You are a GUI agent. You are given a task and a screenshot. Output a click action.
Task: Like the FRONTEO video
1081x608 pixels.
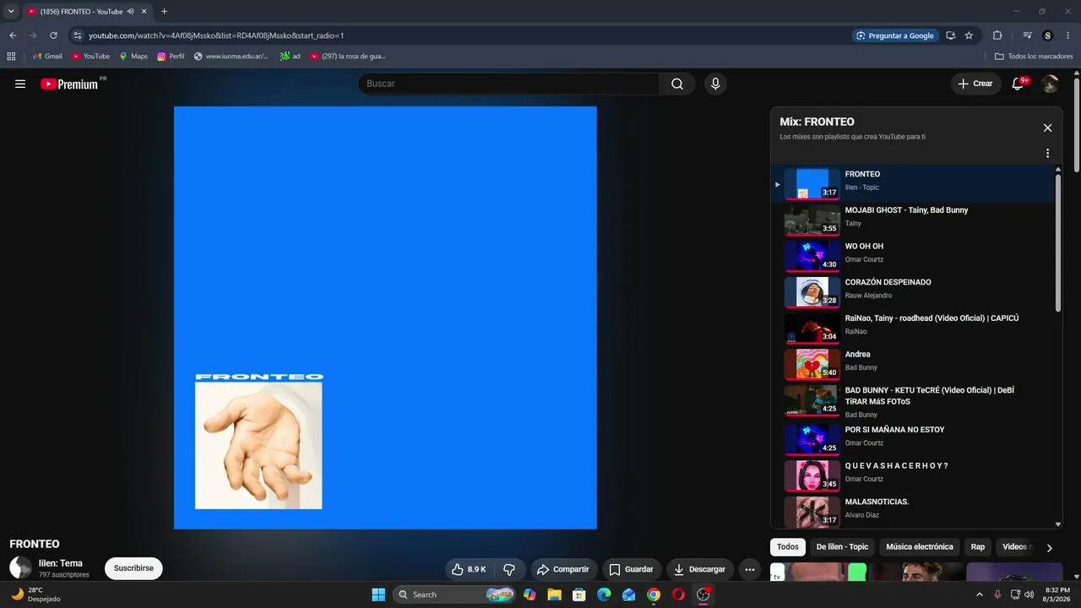(x=470, y=569)
